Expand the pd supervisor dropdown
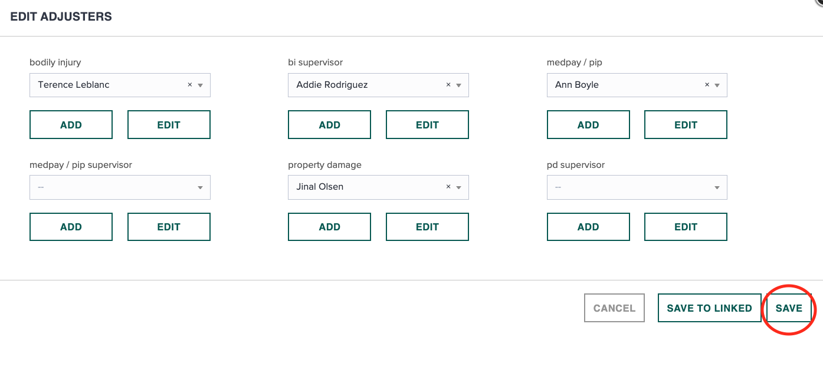Image resolution: width=823 pixels, height=370 pixels. point(718,187)
